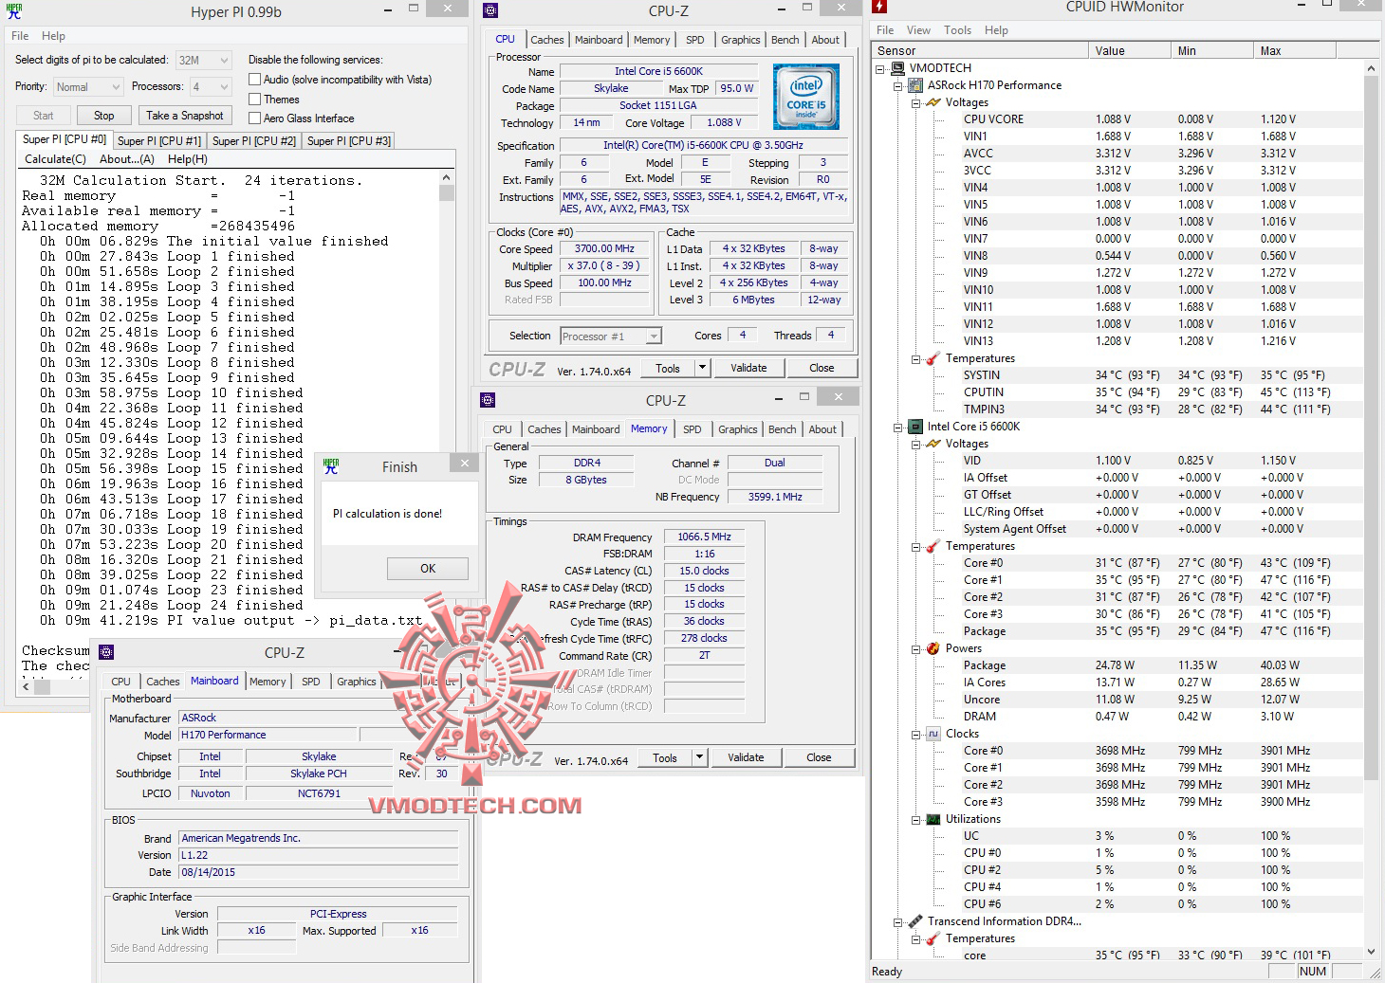This screenshot has width=1385, height=983.
Task: Select the Transcend Information DDR4 memory stick icon
Action: [915, 921]
